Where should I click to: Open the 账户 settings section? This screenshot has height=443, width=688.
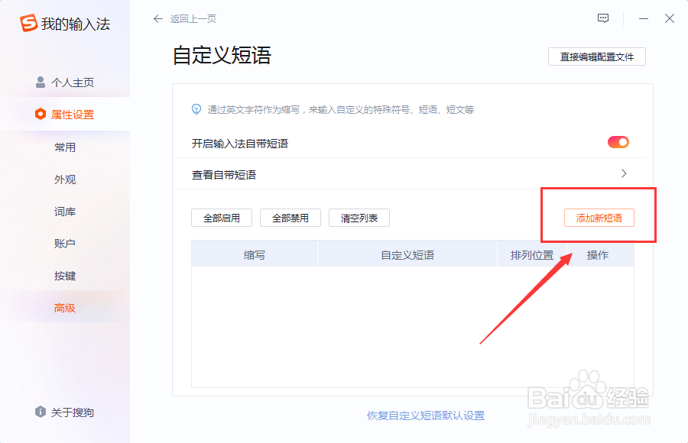66,244
